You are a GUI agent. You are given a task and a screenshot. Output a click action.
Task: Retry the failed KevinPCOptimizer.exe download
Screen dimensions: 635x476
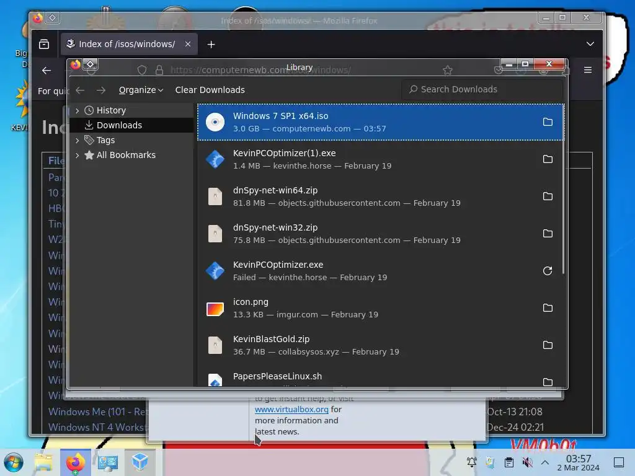click(x=548, y=271)
